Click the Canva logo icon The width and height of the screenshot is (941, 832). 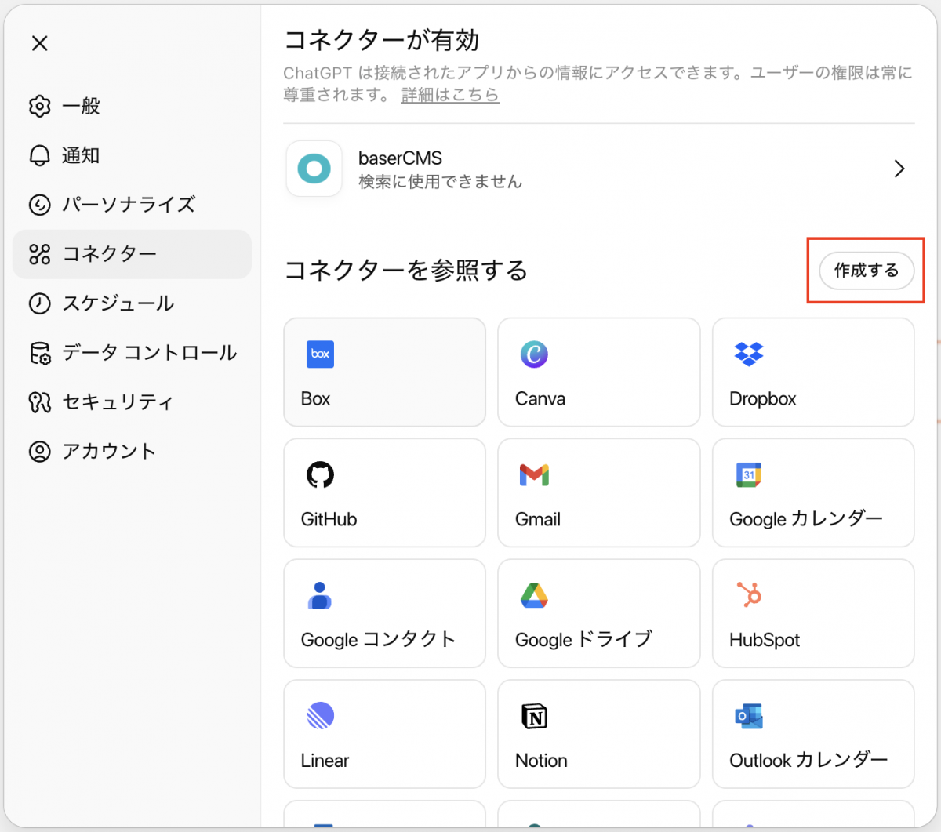(x=534, y=354)
